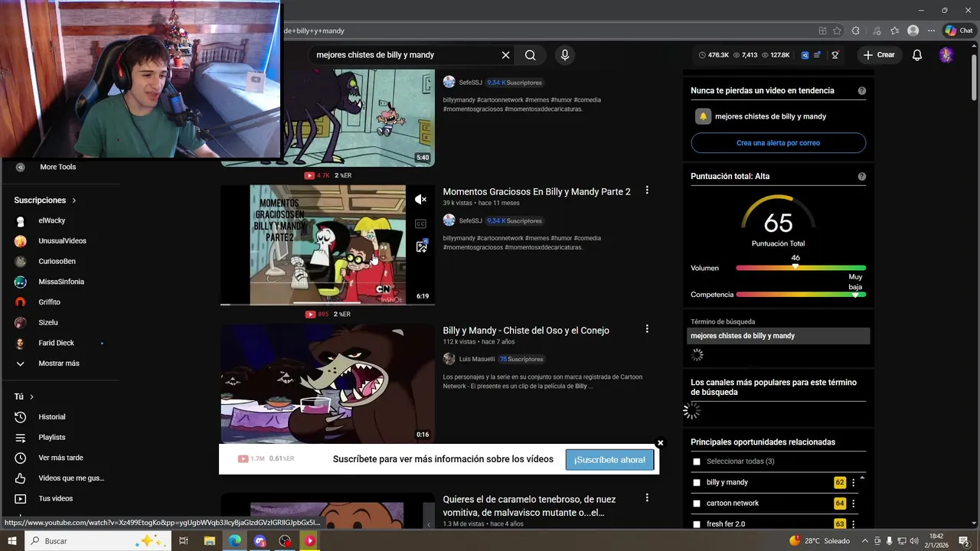Open the Crear button menu
The image size is (980, 551).
[878, 55]
